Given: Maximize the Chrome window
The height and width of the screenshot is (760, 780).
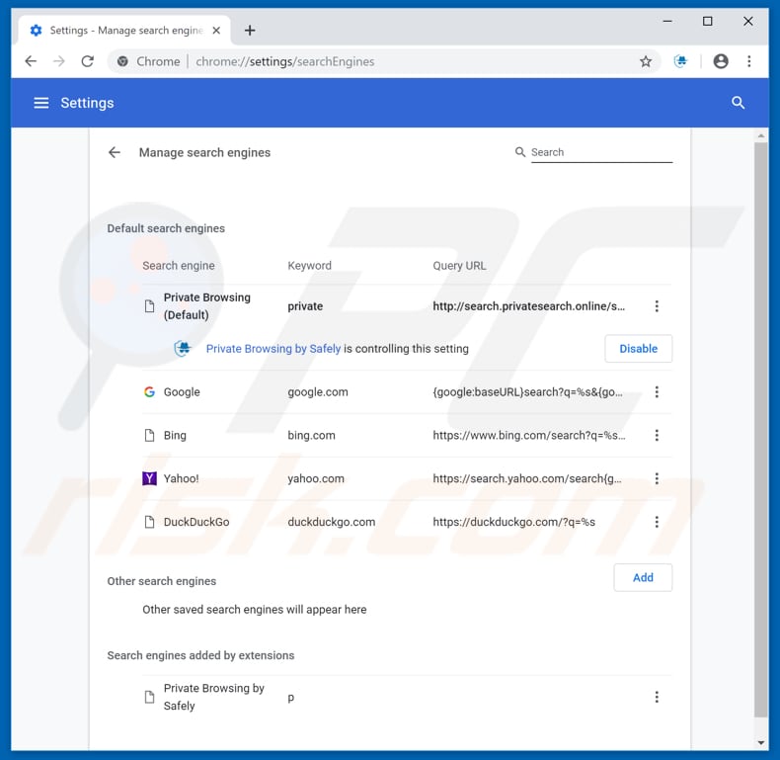Looking at the screenshot, I should (707, 22).
